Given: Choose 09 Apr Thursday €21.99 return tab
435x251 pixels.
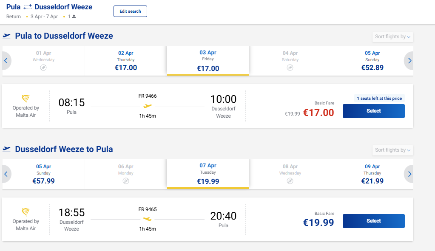Looking at the screenshot, I should click(x=372, y=174).
